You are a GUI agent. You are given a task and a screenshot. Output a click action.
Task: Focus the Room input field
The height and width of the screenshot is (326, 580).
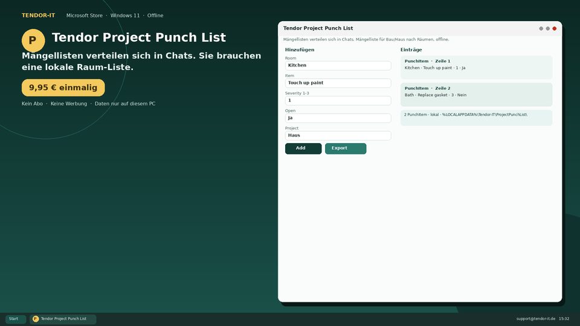tap(338, 65)
